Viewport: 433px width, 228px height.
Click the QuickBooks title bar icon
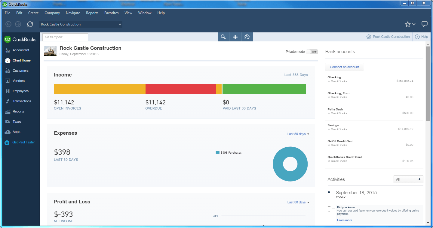[x=5, y=4]
